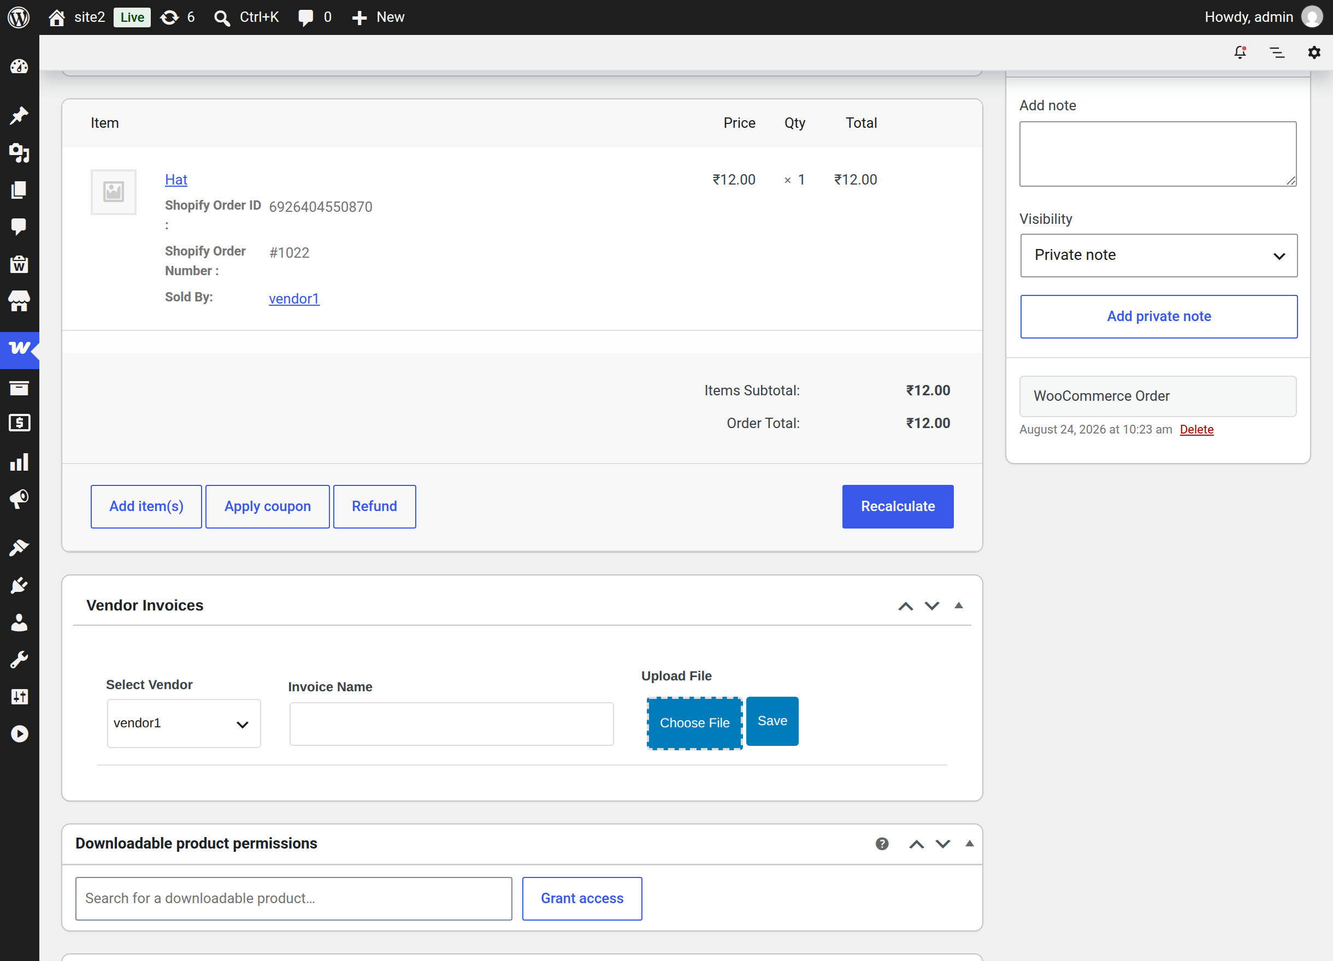Screen dimensions: 1333x961
Task: Open the Hat product link
Action: (176, 180)
